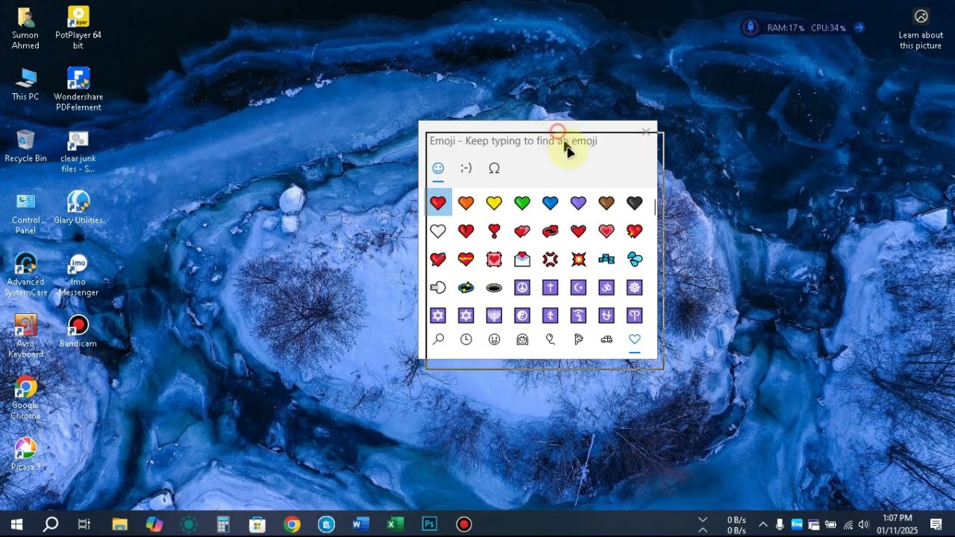Insert the green heart emoji
The height and width of the screenshot is (537, 955).
coord(522,203)
